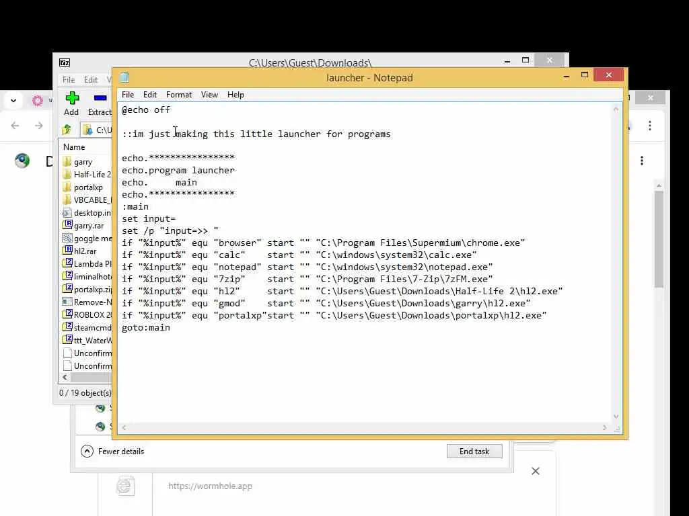
Task: Click the 7z icon in 7-Zip title bar
Action: [x=65, y=62]
